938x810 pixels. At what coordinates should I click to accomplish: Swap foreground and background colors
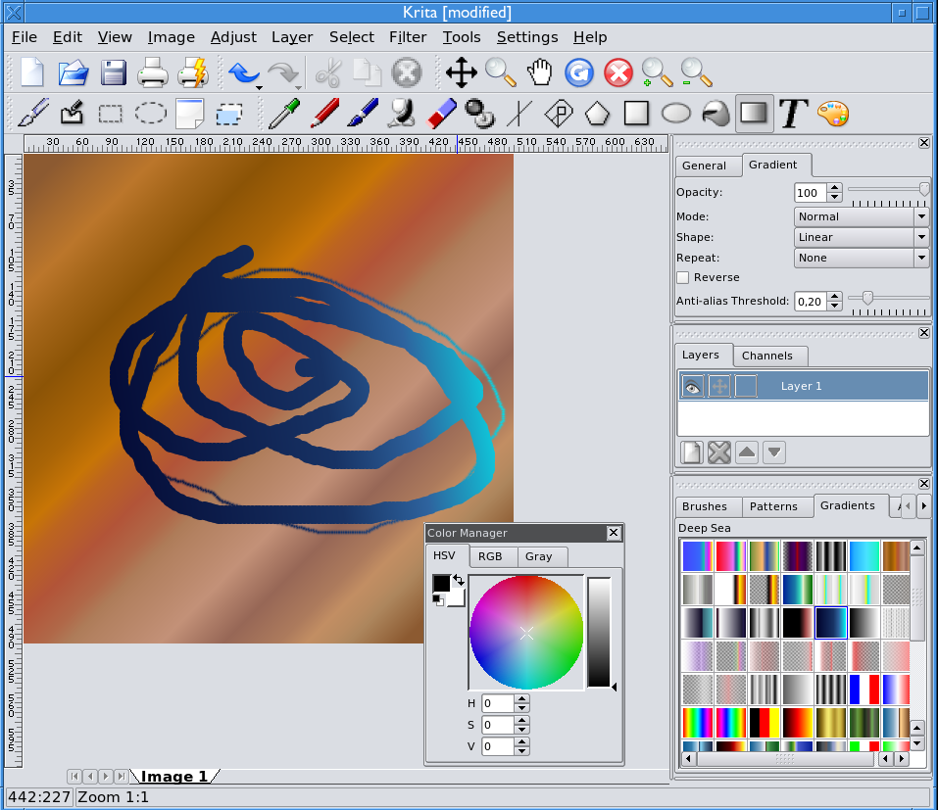click(x=459, y=579)
